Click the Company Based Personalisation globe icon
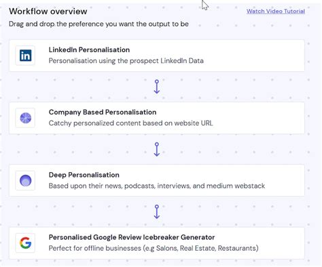Screen dimensions: 322x267 (25, 118)
